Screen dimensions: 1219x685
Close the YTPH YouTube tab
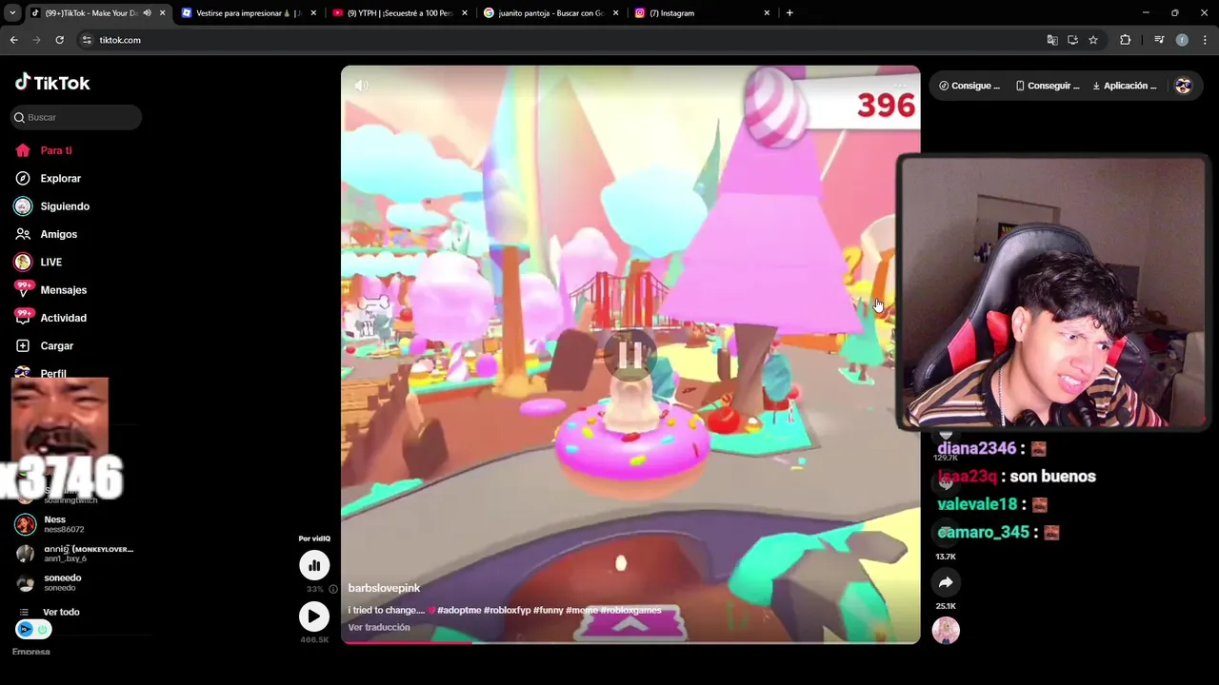[465, 13]
